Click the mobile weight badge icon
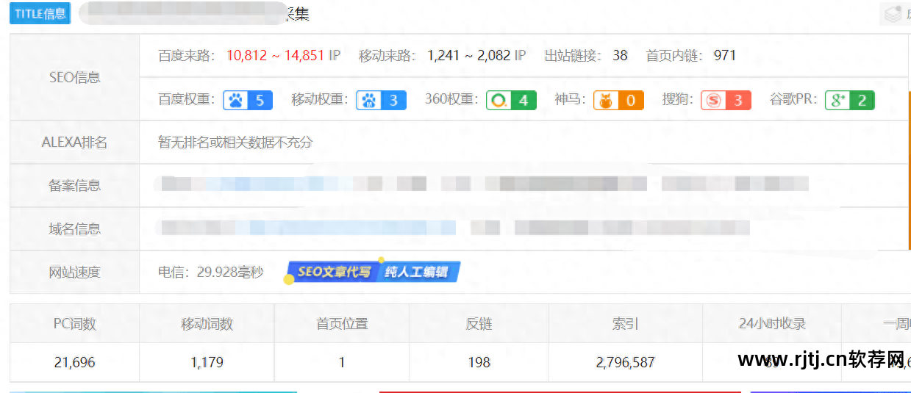 point(381,100)
